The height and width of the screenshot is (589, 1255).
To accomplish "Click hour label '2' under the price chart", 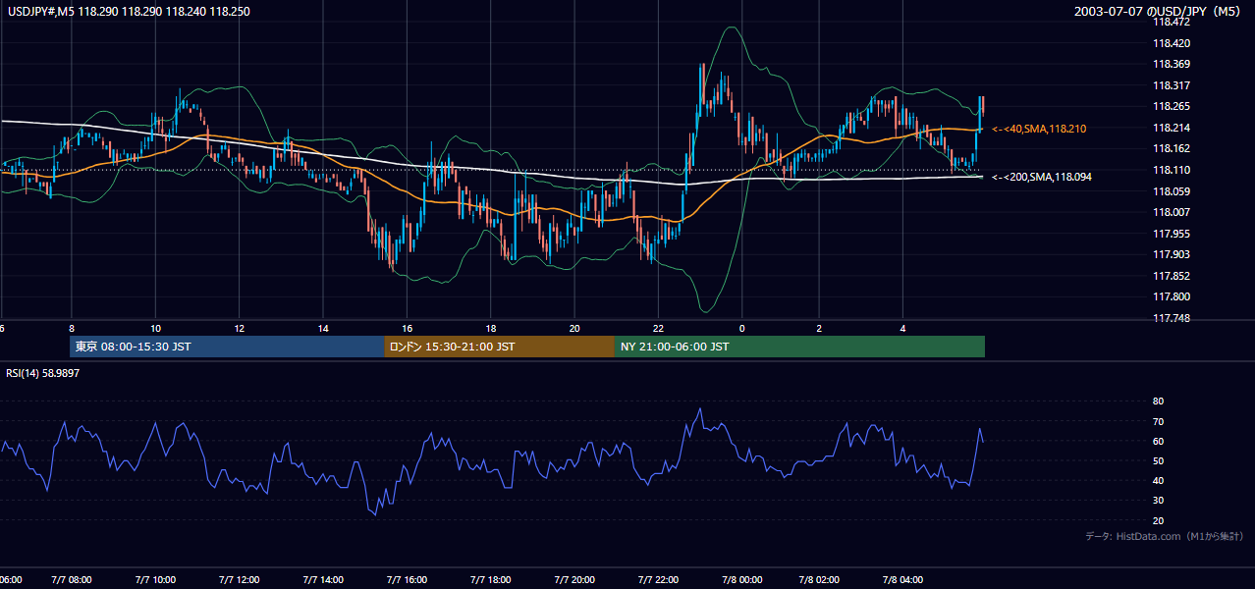I will 819,328.
